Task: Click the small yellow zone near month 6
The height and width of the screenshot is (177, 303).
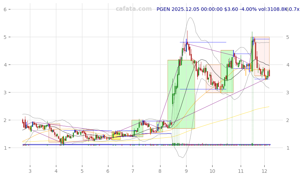Action: (x=116, y=136)
